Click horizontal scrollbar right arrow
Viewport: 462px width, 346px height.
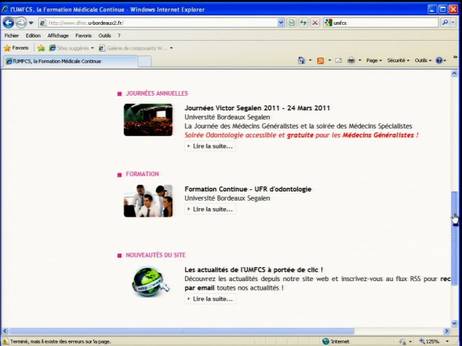447,331
